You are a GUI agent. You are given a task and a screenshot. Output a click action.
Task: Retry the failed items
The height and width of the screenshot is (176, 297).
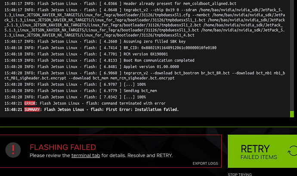click(x=262, y=151)
